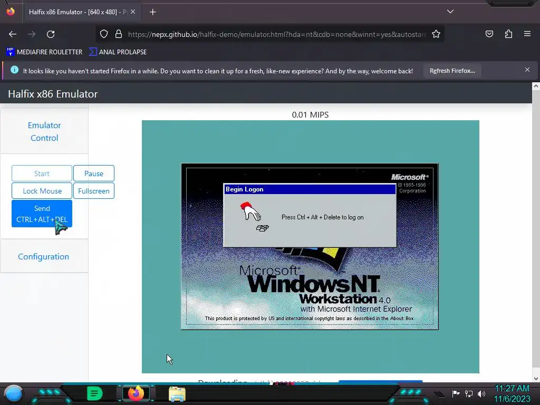The width and height of the screenshot is (540, 405).
Task: Show site security padlock info
Action: tap(119, 34)
